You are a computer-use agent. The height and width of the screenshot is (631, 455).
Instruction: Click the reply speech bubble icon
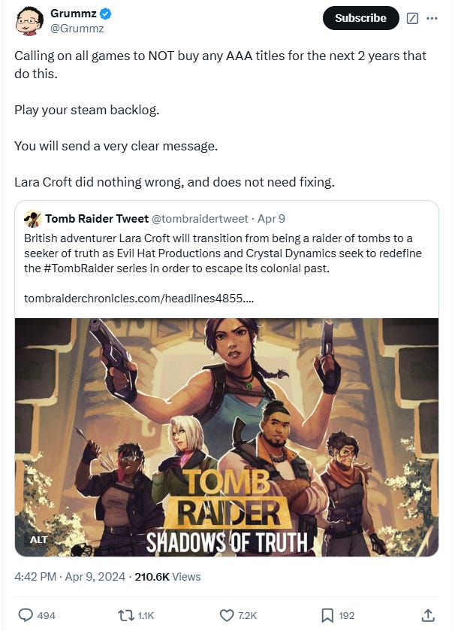(26, 615)
